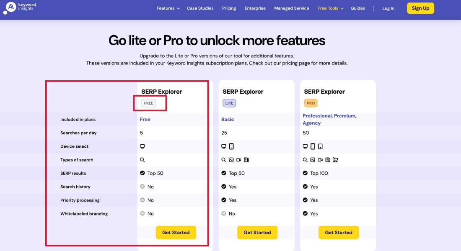Select Enterprise in the top navigation

(x=255, y=8)
